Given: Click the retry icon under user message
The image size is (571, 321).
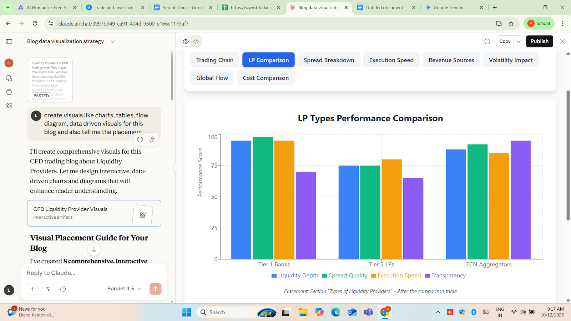Looking at the screenshot, I should (140, 140).
